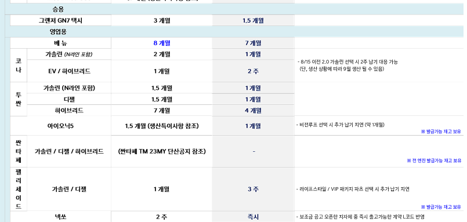Viewport: 467px width, 222px height.
Task: Click 1.5 개월 in the 그랜저 GN7 택시 row
Action: click(253, 21)
